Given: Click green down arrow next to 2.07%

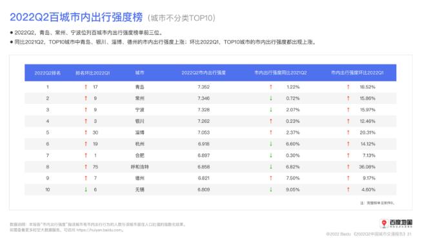Looking at the screenshot, I should [x=271, y=110].
